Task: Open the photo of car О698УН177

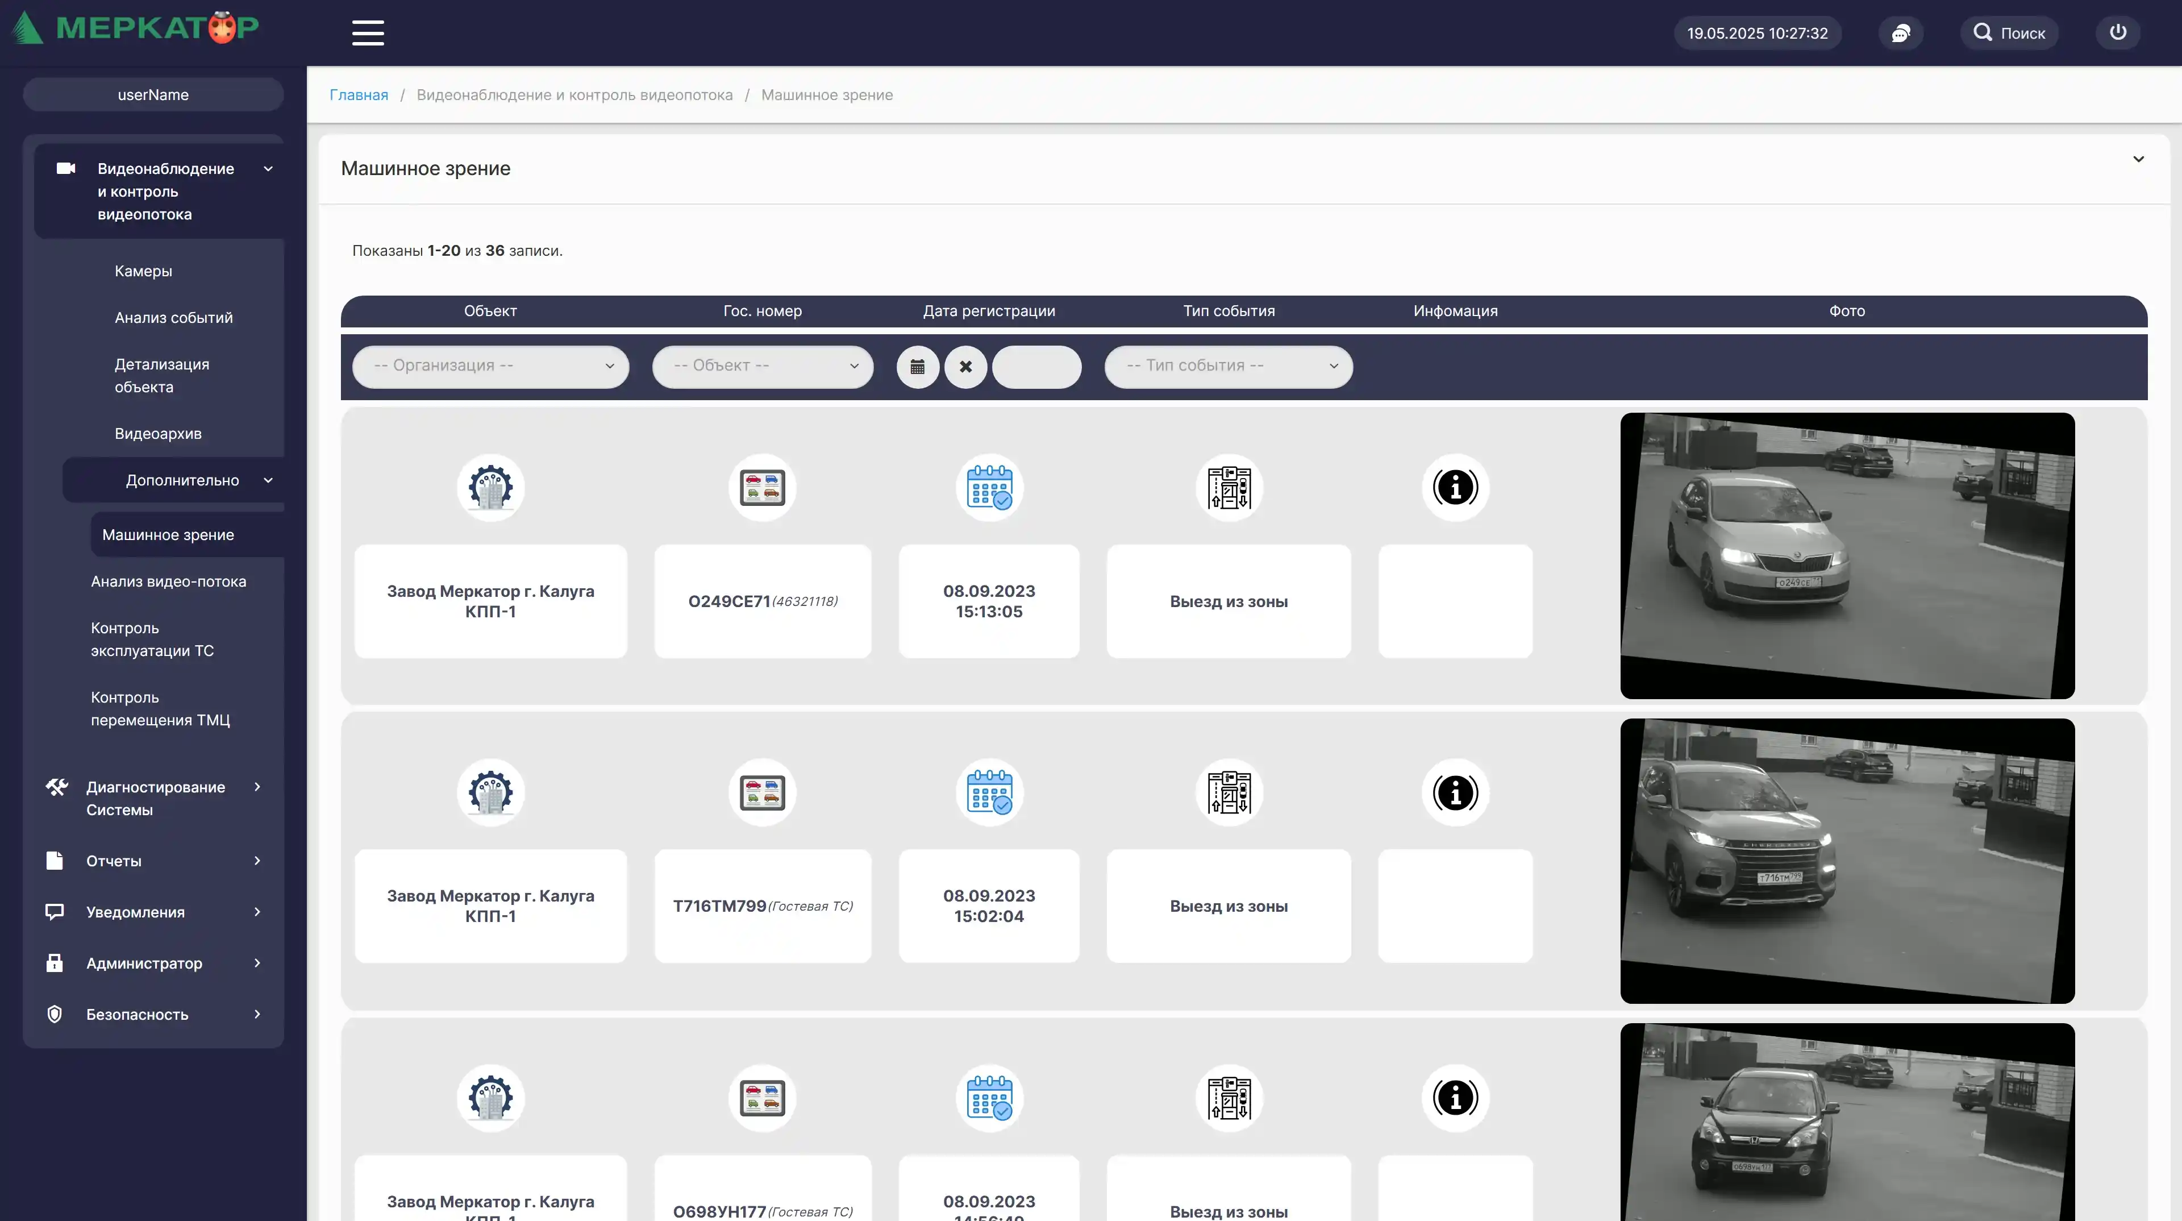Action: [1847, 1123]
